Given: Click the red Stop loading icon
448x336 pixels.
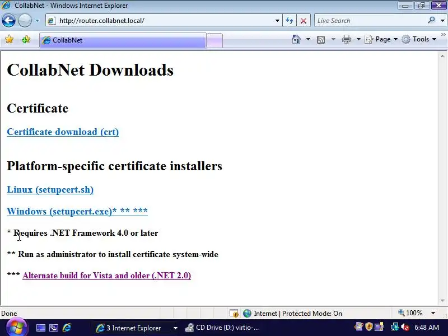Looking at the screenshot, I should [304, 21].
